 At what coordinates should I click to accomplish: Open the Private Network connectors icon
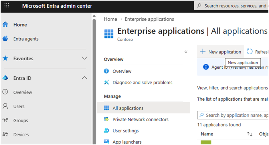click(106, 120)
